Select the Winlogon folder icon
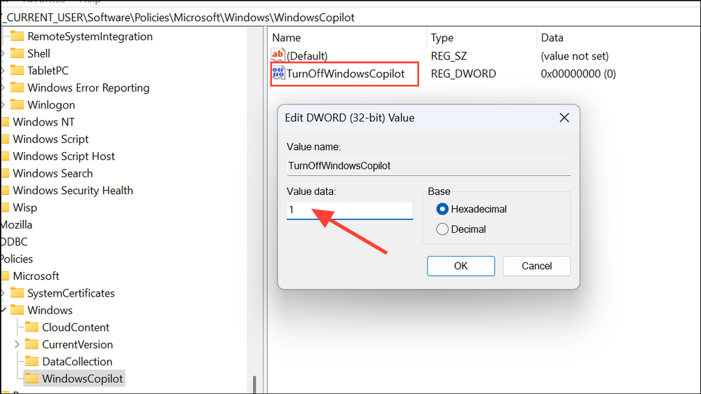The image size is (701, 394). click(x=17, y=104)
